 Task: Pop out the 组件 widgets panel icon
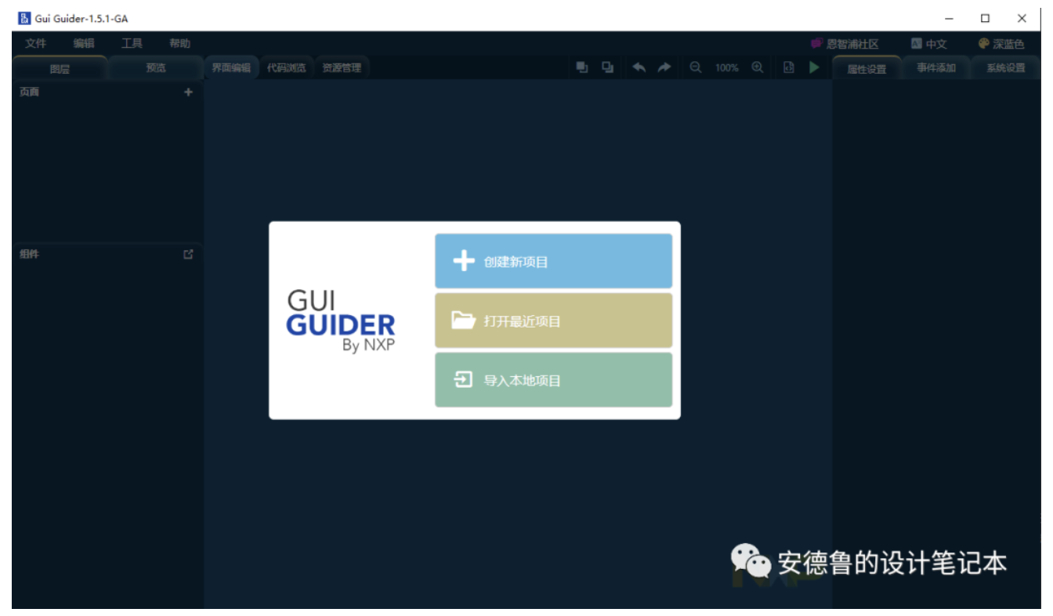click(x=188, y=255)
